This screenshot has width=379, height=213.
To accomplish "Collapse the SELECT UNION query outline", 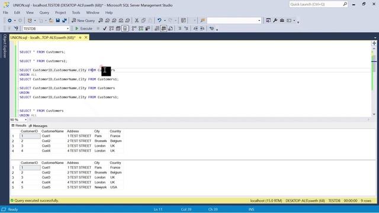I will click(x=18, y=88).
